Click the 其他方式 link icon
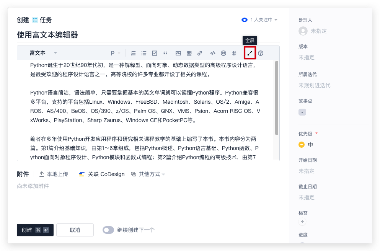This screenshot has height=251, width=380. tap(134, 174)
